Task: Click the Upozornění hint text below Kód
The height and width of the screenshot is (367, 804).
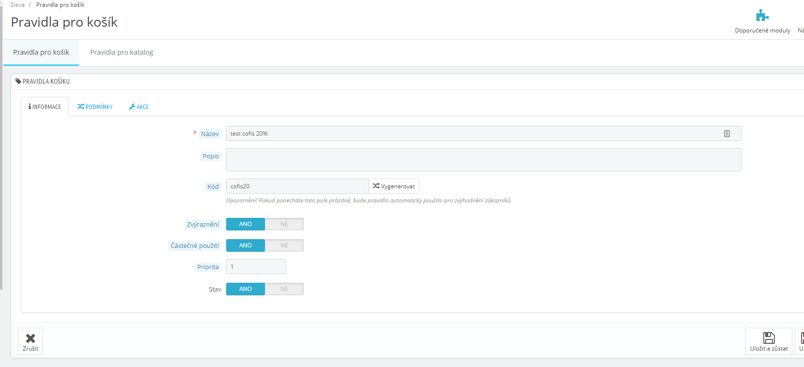Action: [x=369, y=200]
